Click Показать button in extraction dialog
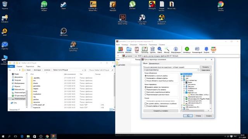This screenshot has height=139, width=248. point(205,67)
